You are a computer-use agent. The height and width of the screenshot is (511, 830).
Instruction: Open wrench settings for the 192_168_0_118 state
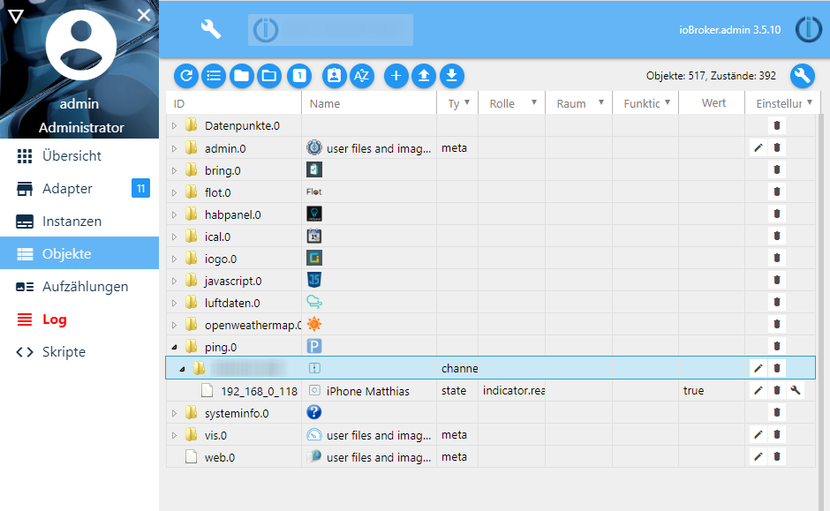click(796, 390)
